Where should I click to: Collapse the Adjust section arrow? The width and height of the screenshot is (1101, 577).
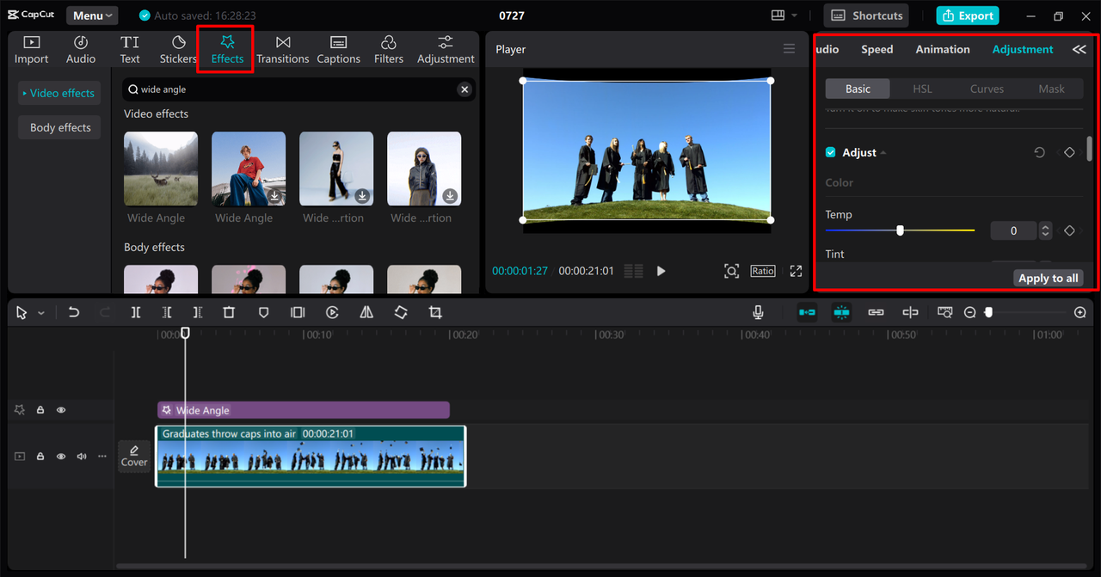[x=883, y=153]
